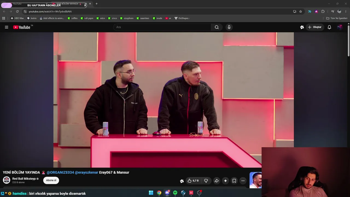
Task: Open the Chrome profile avatar
Action: point(339,11)
